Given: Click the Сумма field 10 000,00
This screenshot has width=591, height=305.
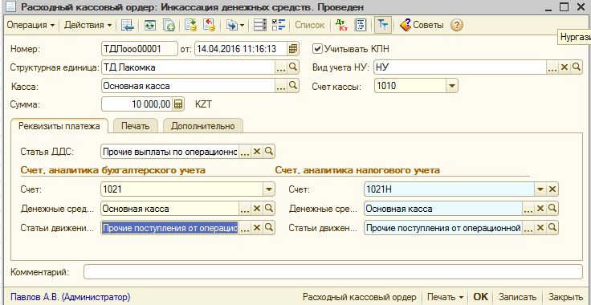Looking at the screenshot, I should pyautogui.click(x=137, y=104).
